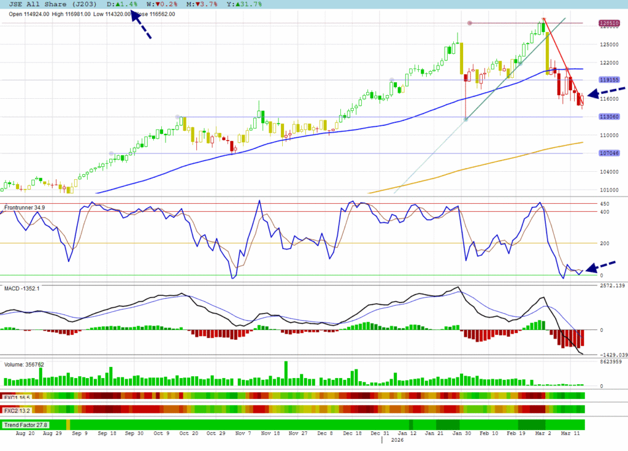The height and width of the screenshot is (451, 628).
Task: Click the red circle anchor on the 128510 line
Action: 470,23
